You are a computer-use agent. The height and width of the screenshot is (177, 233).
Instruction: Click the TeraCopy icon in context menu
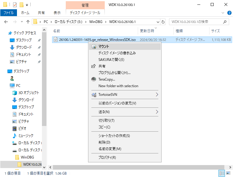click(x=94, y=79)
